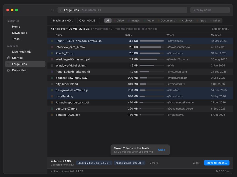This screenshot has height=177, width=237.
Task: Click the Modified column header
Action: [x=216, y=35]
